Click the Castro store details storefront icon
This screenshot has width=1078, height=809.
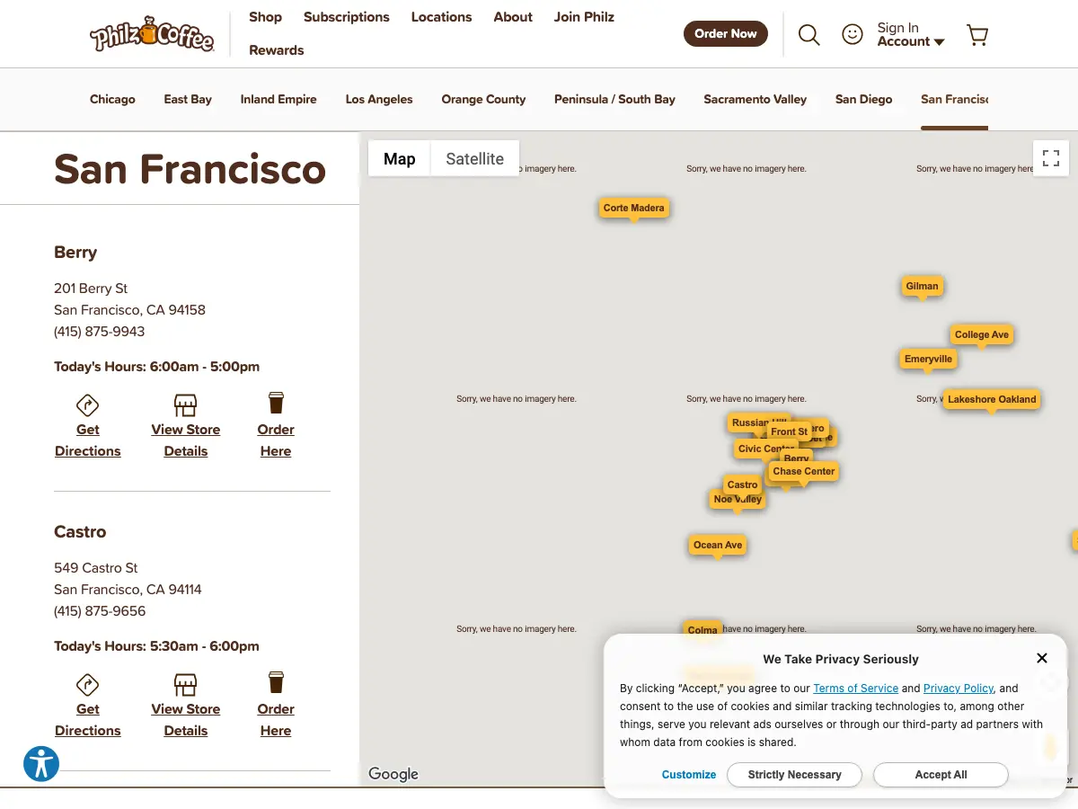[x=185, y=684]
